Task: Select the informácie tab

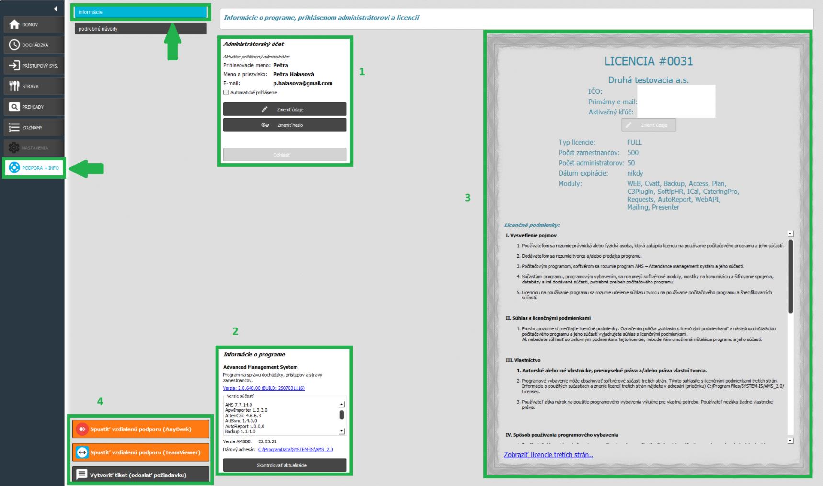Action: coord(140,12)
